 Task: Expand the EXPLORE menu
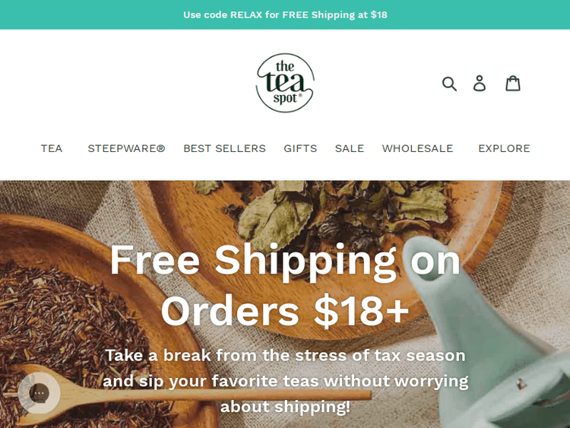504,148
